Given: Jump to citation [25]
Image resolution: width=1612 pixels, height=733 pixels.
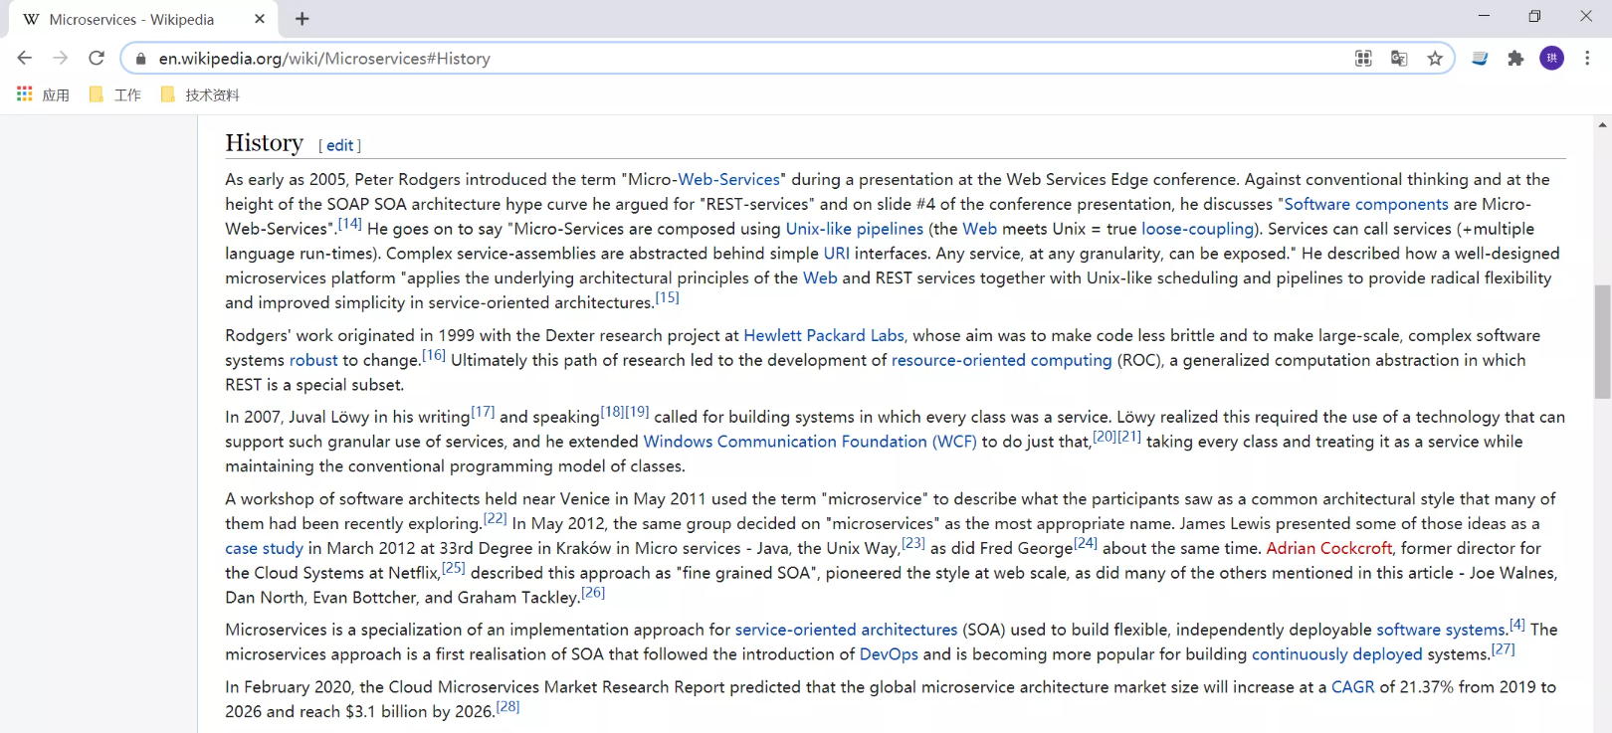Looking at the screenshot, I should coord(454,568).
